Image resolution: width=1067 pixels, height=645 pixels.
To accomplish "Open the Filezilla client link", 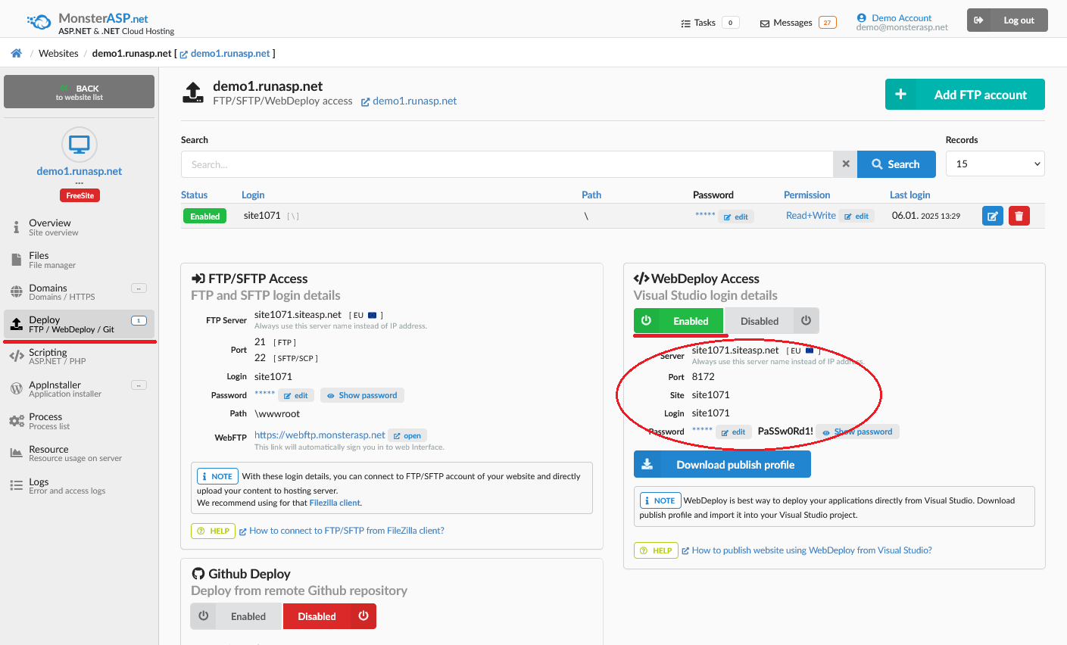I will click(335, 503).
